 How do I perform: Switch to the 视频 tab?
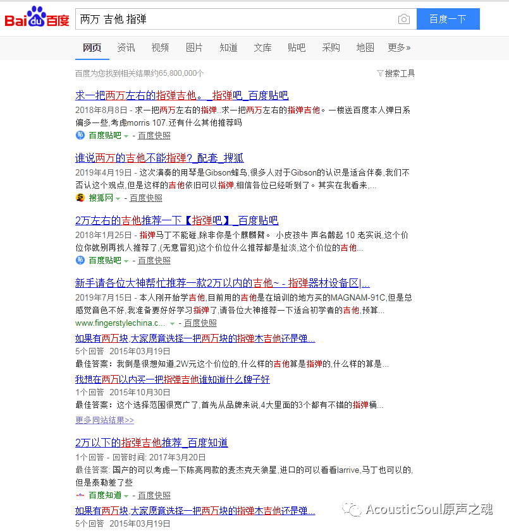click(x=160, y=48)
